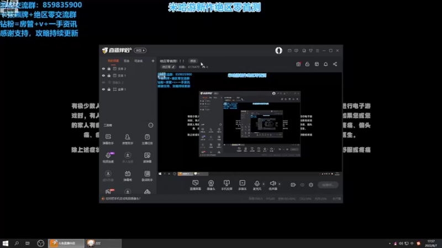Open the notification bell icon
Image resolution: width=442 pixels, height=248 pixels.
tap(325, 64)
